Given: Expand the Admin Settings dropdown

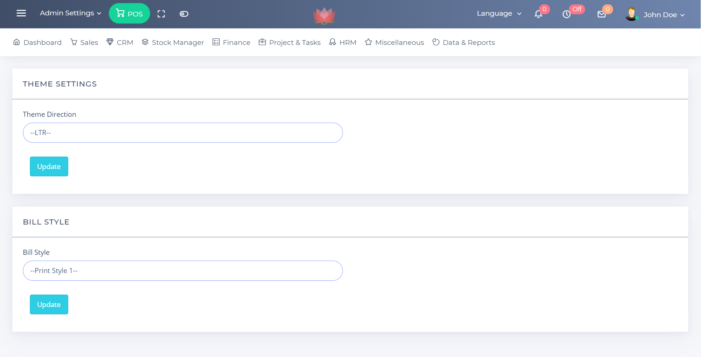Looking at the screenshot, I should tap(70, 13).
